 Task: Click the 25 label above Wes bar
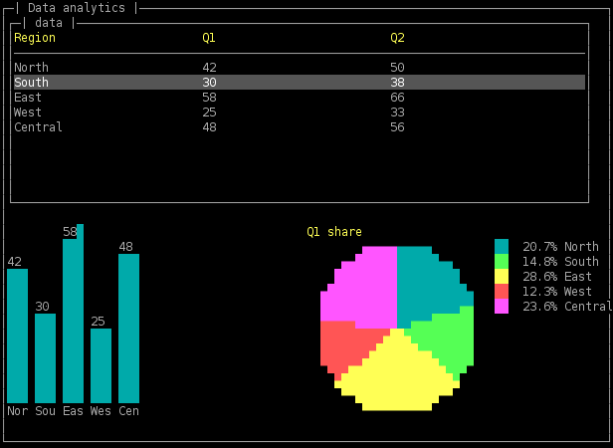click(98, 322)
